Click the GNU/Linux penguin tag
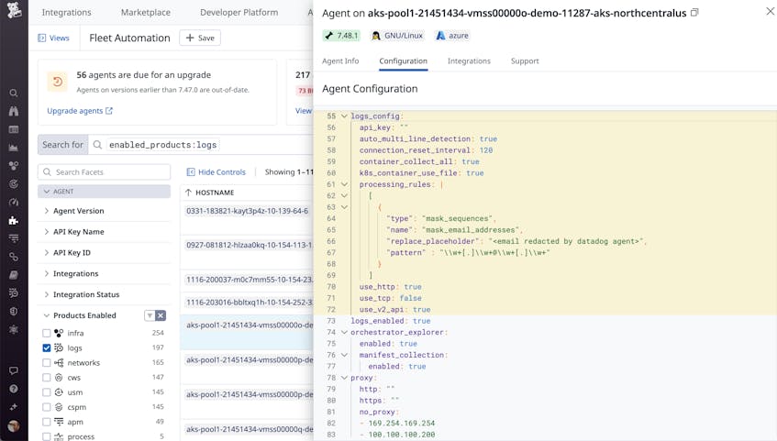Image resolution: width=777 pixels, height=441 pixels. [397, 36]
